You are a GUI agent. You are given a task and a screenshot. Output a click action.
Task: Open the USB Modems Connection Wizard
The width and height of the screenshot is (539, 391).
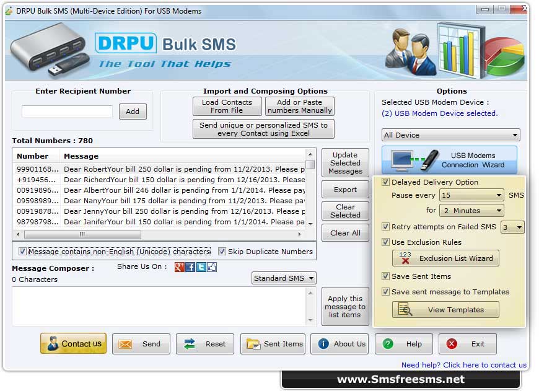point(451,160)
